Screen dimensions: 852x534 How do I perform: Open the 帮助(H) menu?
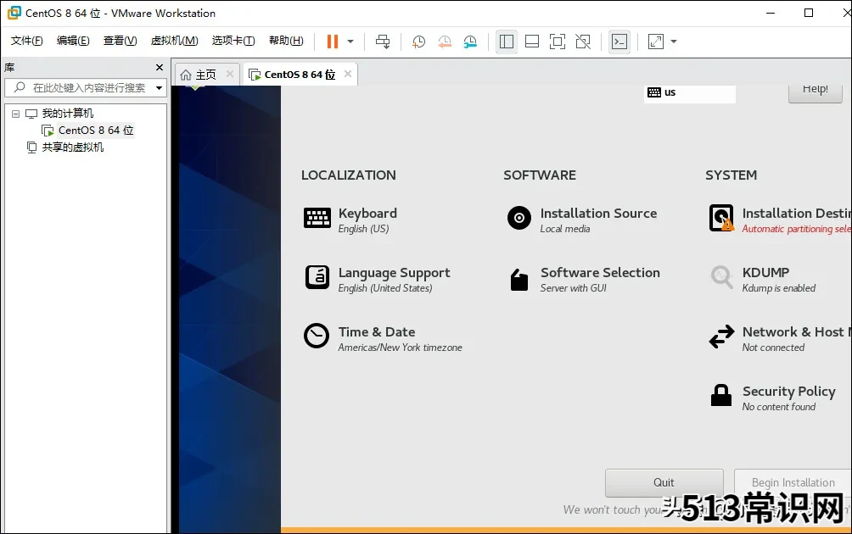(x=286, y=41)
